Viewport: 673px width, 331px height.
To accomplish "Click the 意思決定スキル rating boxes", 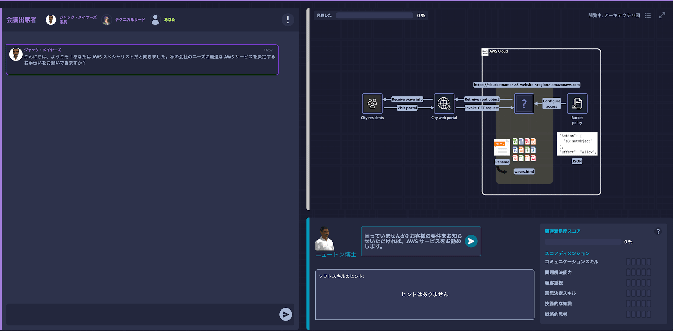I will tap(638, 293).
